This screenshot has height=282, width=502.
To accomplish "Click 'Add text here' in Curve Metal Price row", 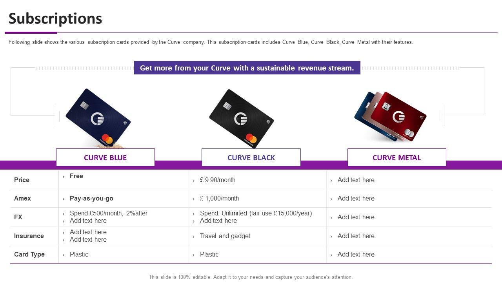I will tap(356, 180).
